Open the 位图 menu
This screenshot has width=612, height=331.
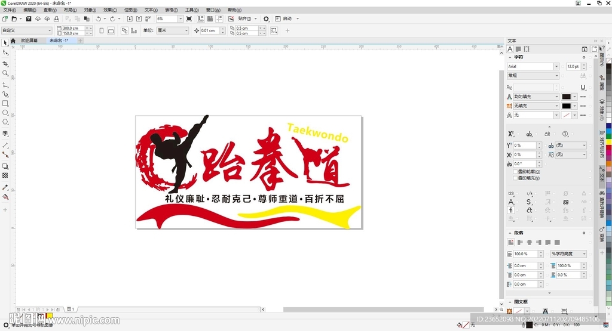(x=130, y=10)
